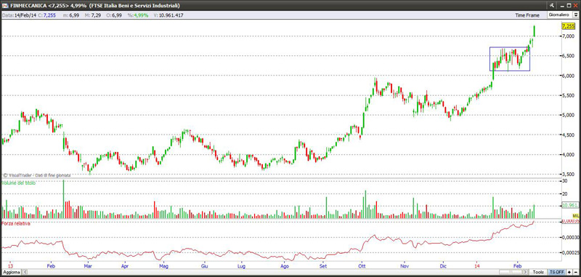Click the 'Nov' label on time axis
This screenshot has height=277, width=581.
point(405,266)
